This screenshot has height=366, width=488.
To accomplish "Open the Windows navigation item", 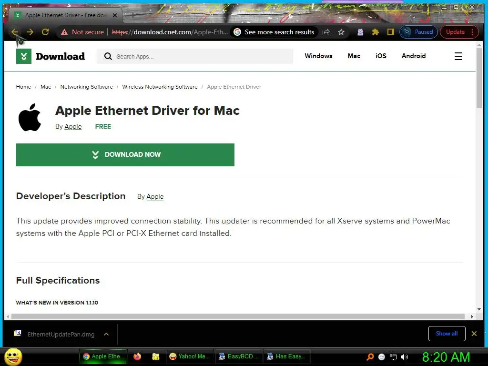I will (318, 56).
